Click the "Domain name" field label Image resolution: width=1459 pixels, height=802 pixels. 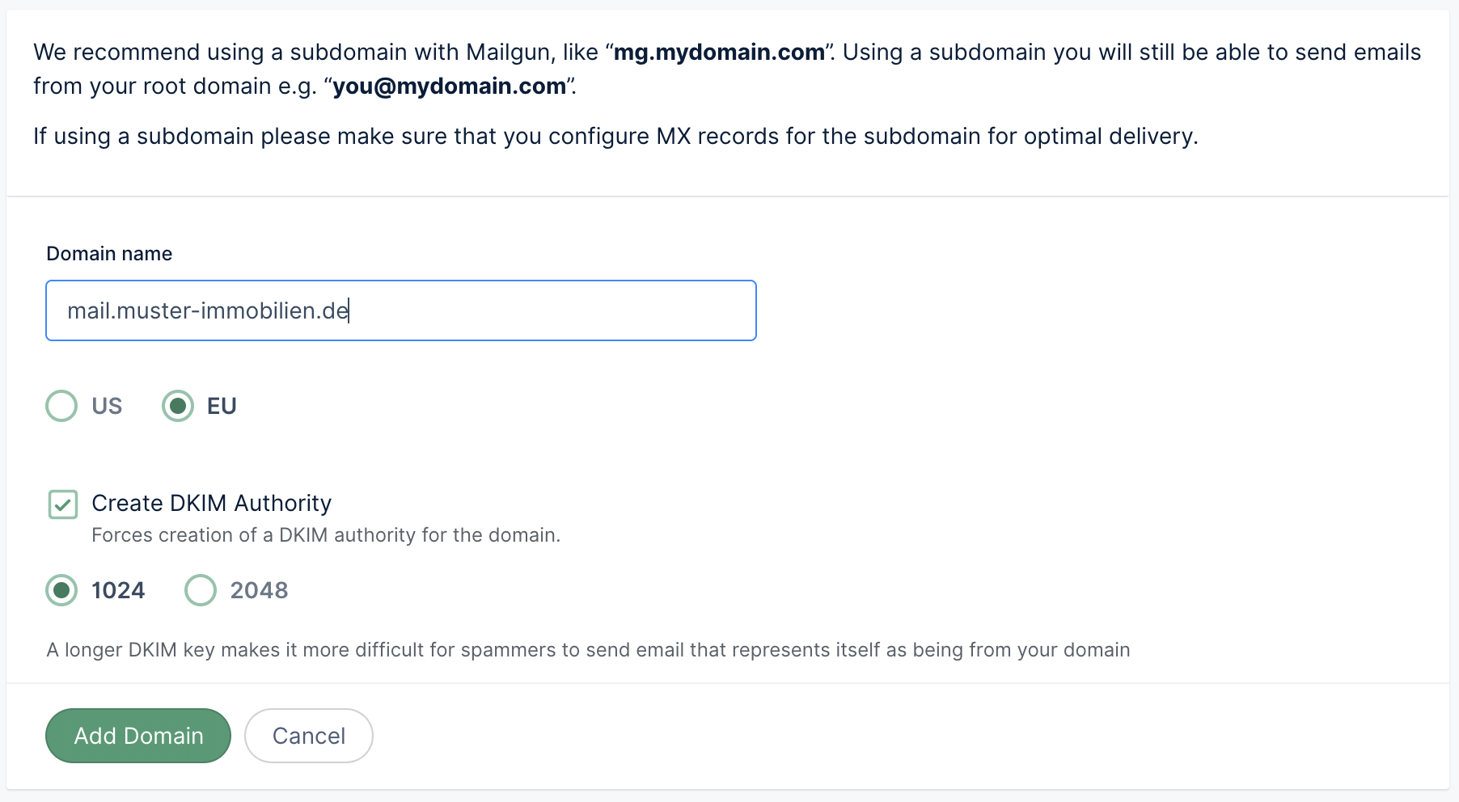(x=109, y=254)
